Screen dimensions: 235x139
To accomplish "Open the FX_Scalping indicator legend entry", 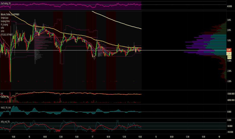I will tap(4, 25).
